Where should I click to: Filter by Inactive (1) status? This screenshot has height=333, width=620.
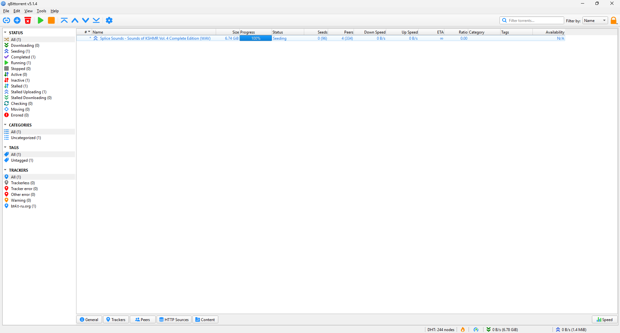click(20, 80)
